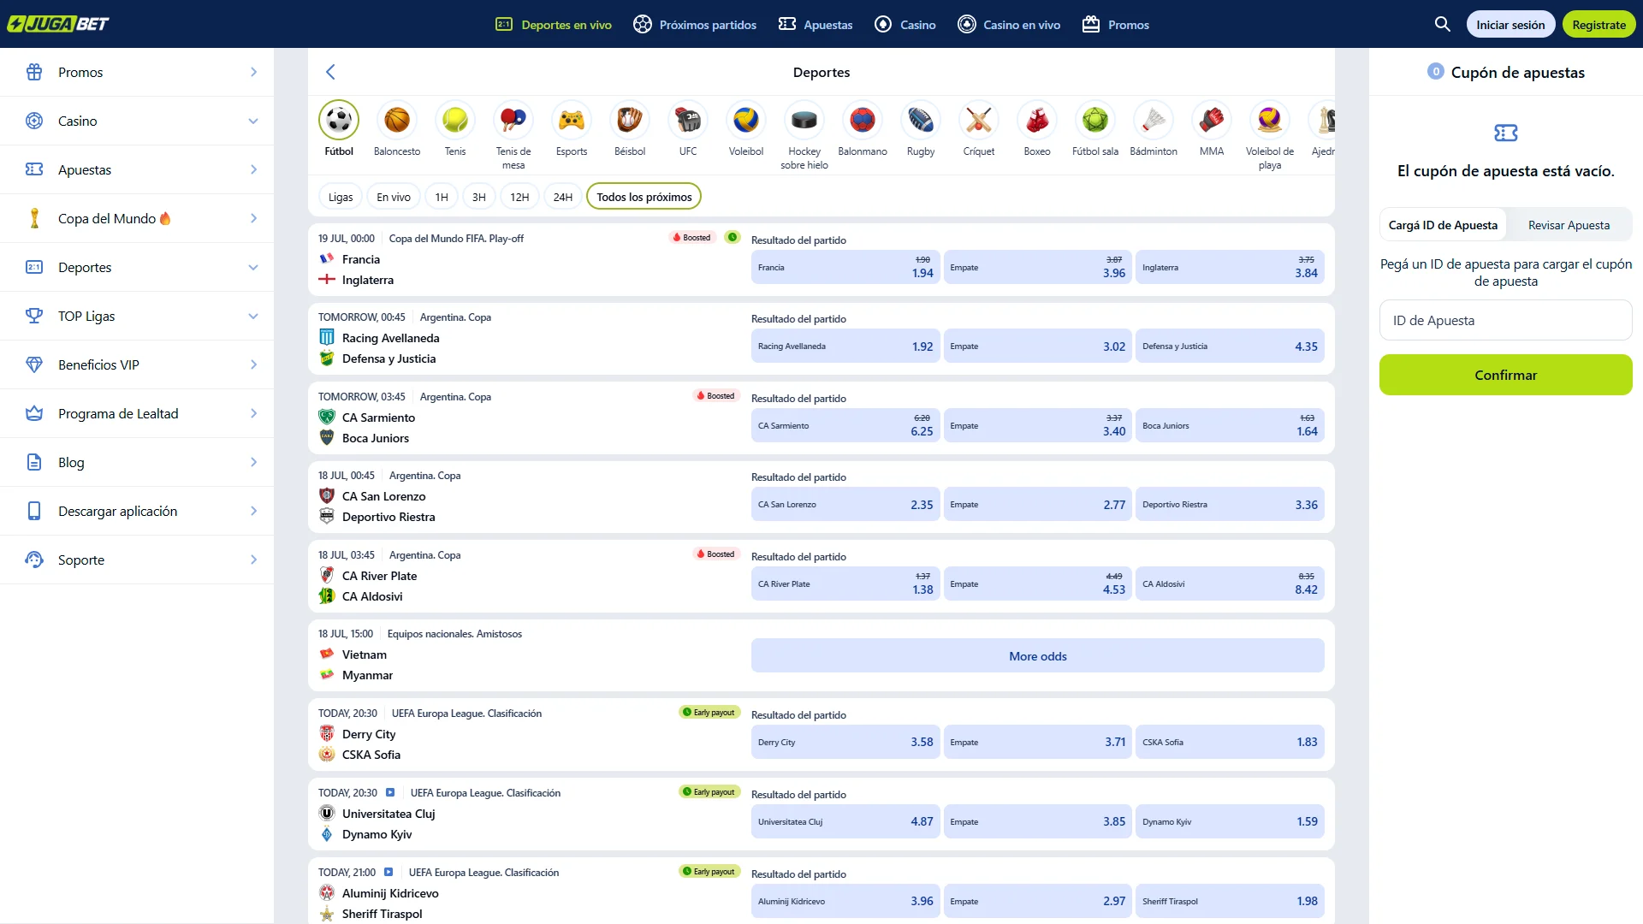Screen dimensions: 1643x924
Task: Select the Críquet sport icon
Action: click(x=979, y=120)
